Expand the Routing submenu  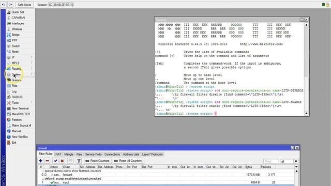(x=20, y=69)
